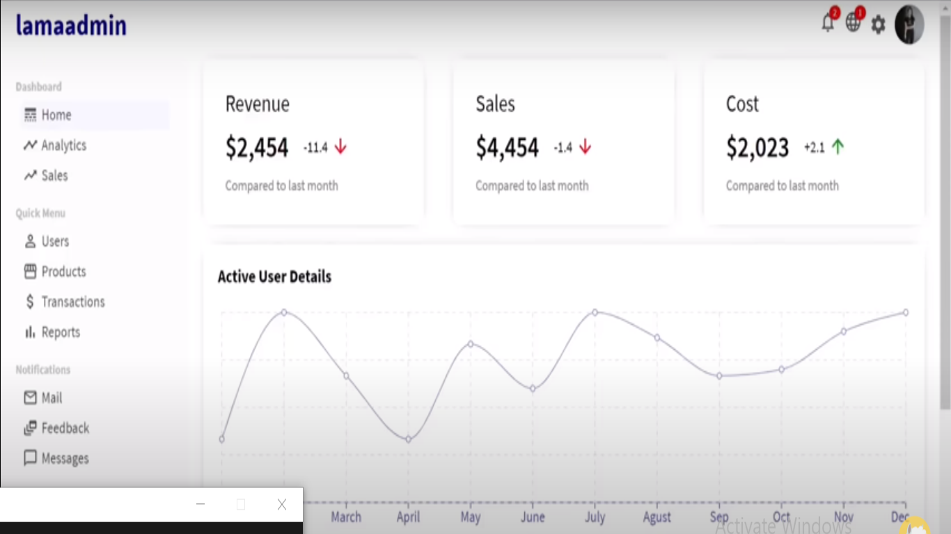
Task: Click the user profile avatar
Action: [909, 25]
